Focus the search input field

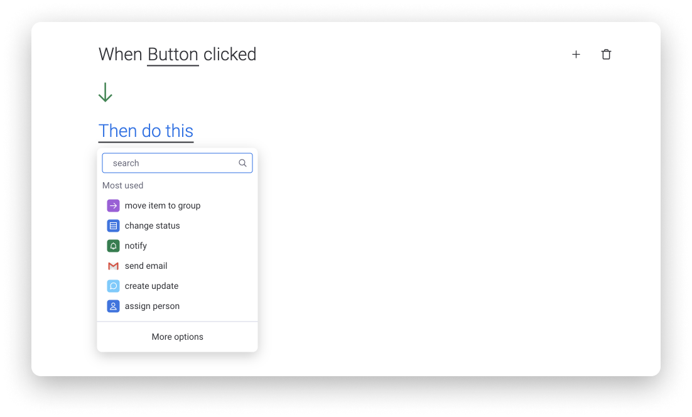pyautogui.click(x=178, y=163)
